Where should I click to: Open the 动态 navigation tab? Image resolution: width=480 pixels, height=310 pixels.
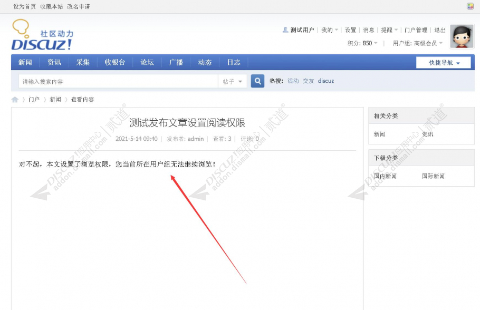tap(205, 62)
